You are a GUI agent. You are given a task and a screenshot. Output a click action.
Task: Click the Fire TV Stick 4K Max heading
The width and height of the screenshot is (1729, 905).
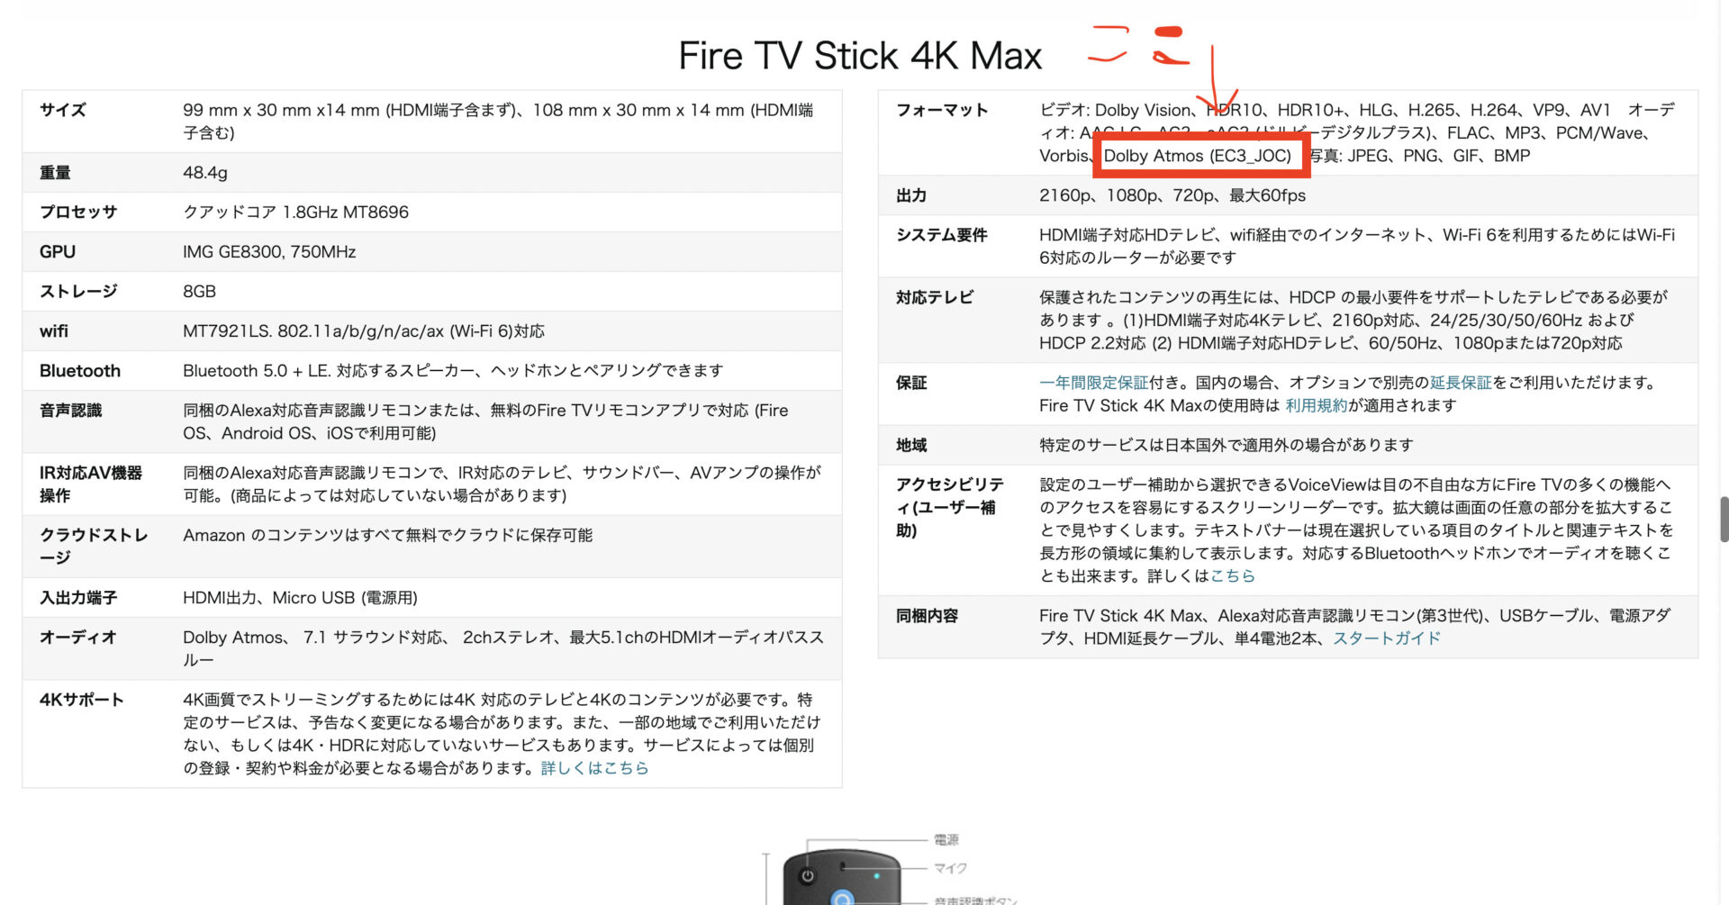tap(860, 56)
